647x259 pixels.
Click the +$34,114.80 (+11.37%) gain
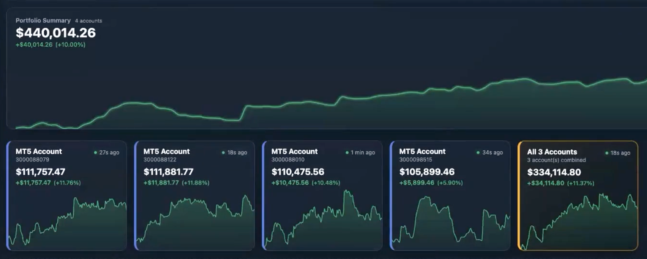pos(561,183)
